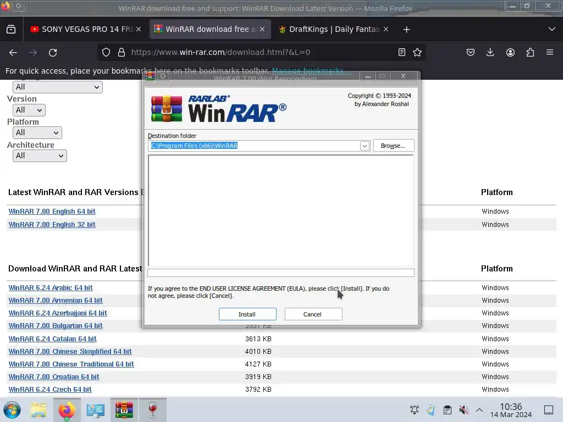Open the top All filter dropdown
The width and height of the screenshot is (563, 422).
[57, 87]
